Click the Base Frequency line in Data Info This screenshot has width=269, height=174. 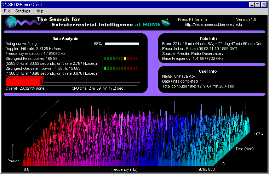click(x=194, y=58)
